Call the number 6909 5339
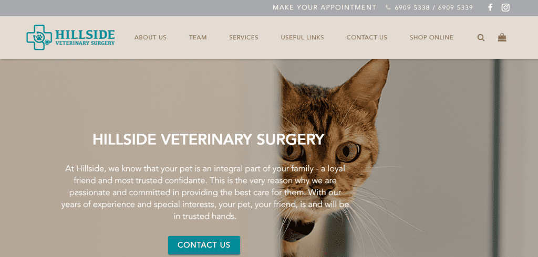This screenshot has height=257, width=538. pos(456,7)
